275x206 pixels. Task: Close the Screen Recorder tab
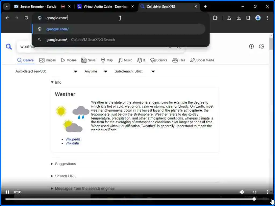69,6
